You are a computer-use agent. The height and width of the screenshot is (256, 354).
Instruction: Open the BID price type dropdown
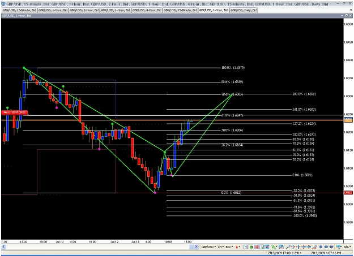tap(229, 247)
